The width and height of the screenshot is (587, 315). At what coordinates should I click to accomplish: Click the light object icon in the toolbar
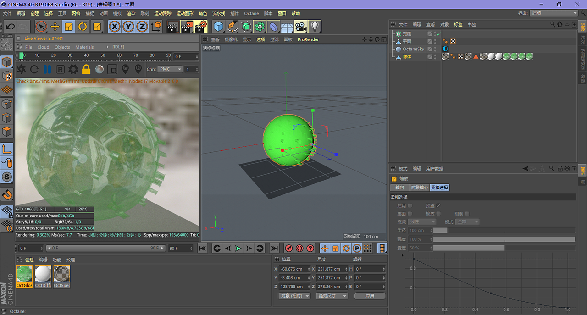pyautogui.click(x=315, y=26)
